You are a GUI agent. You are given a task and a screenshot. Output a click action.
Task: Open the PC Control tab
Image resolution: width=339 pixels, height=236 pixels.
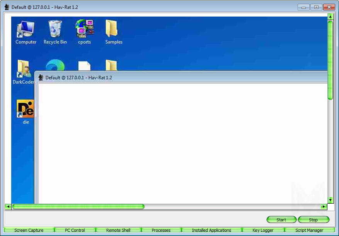pyautogui.click(x=75, y=230)
